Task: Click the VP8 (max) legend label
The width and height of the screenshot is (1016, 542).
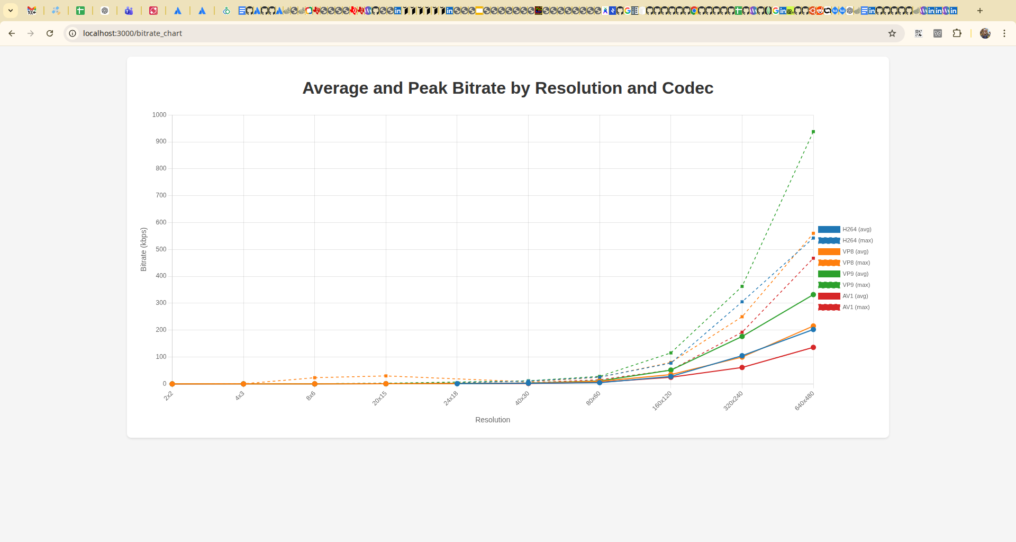Action: tap(856, 263)
